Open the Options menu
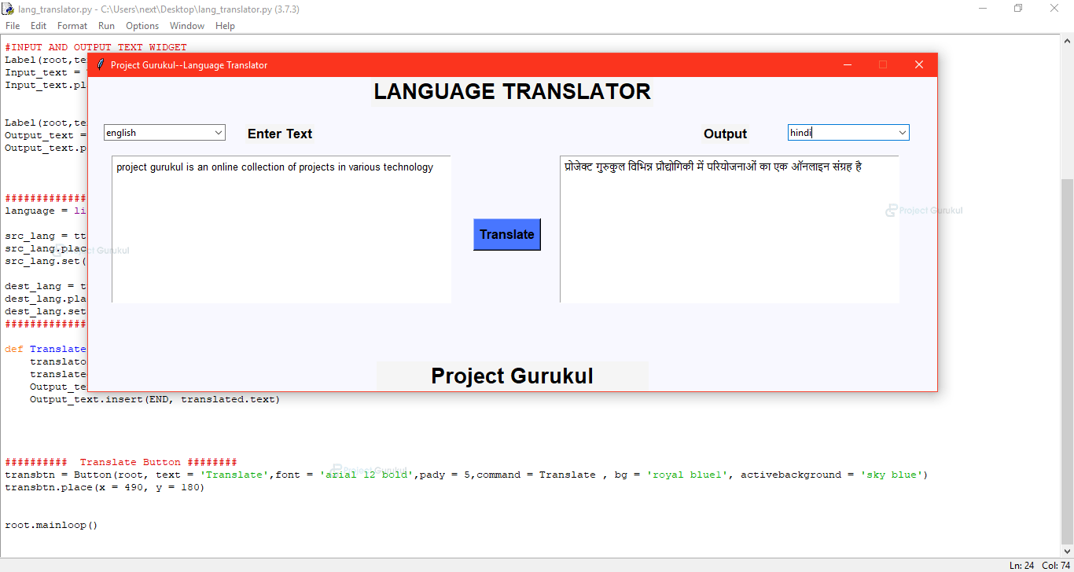The height and width of the screenshot is (572, 1074). click(142, 25)
